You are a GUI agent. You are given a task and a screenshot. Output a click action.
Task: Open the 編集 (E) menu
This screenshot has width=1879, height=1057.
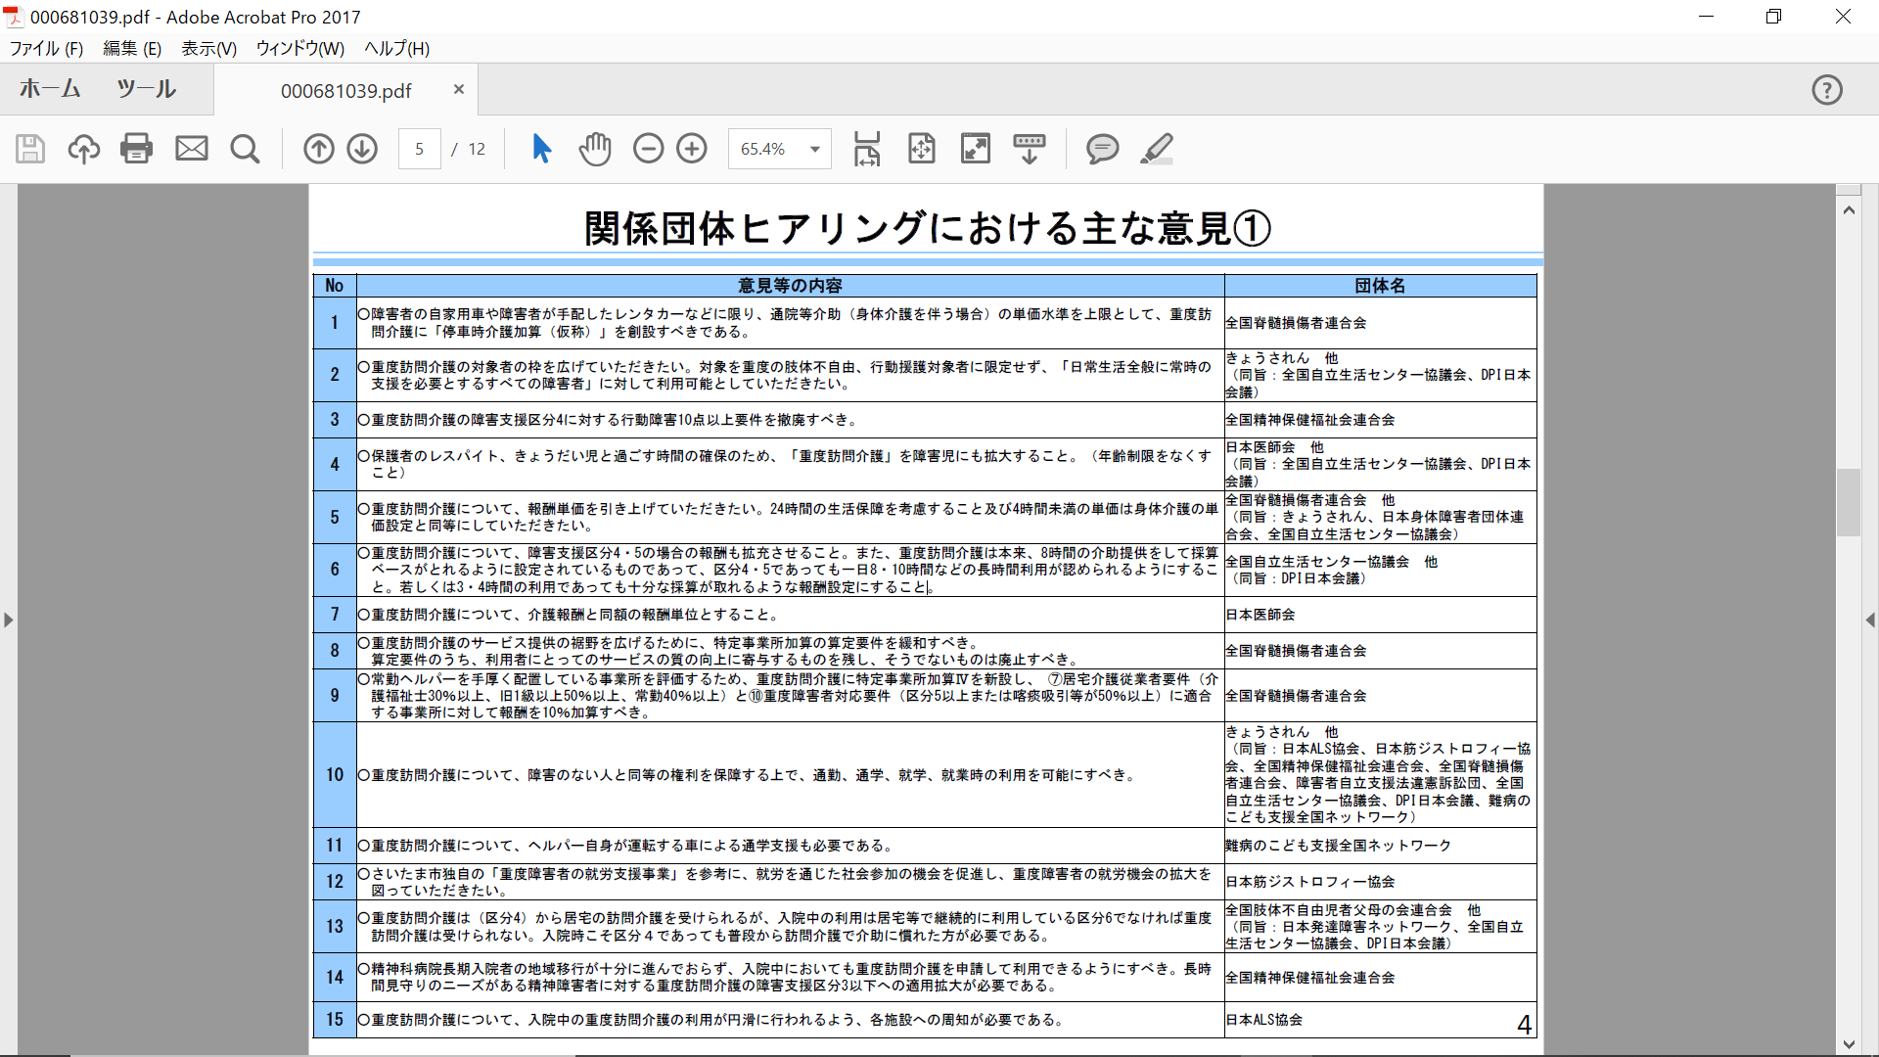[132, 48]
